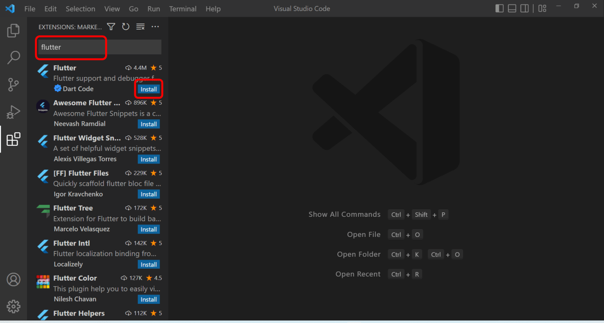Click the Open Recent shortcut label
The image size is (604, 323).
[x=358, y=274]
